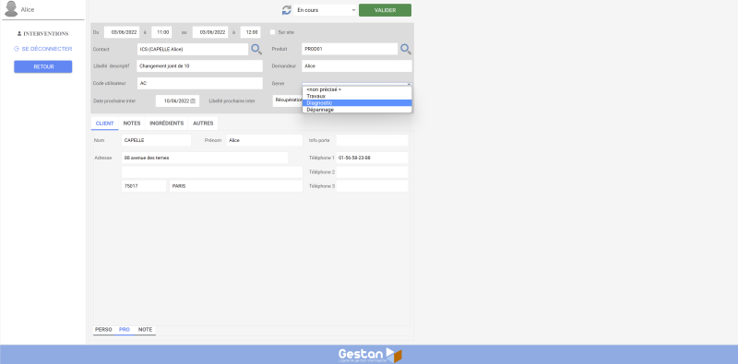Viewport: 738px width, 364px height.
Task: Toggle the Sur site checkbox
Action: (x=272, y=32)
